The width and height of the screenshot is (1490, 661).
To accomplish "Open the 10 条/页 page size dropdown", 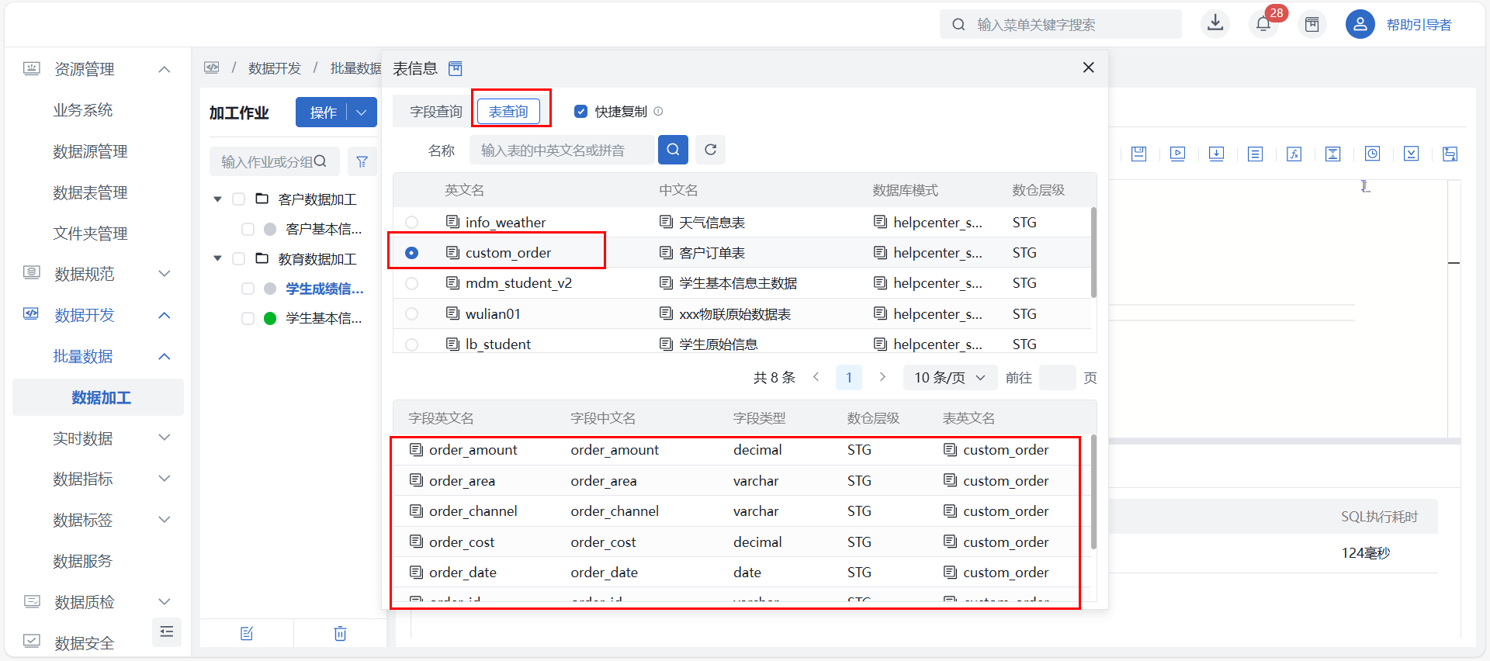I will [x=950, y=378].
